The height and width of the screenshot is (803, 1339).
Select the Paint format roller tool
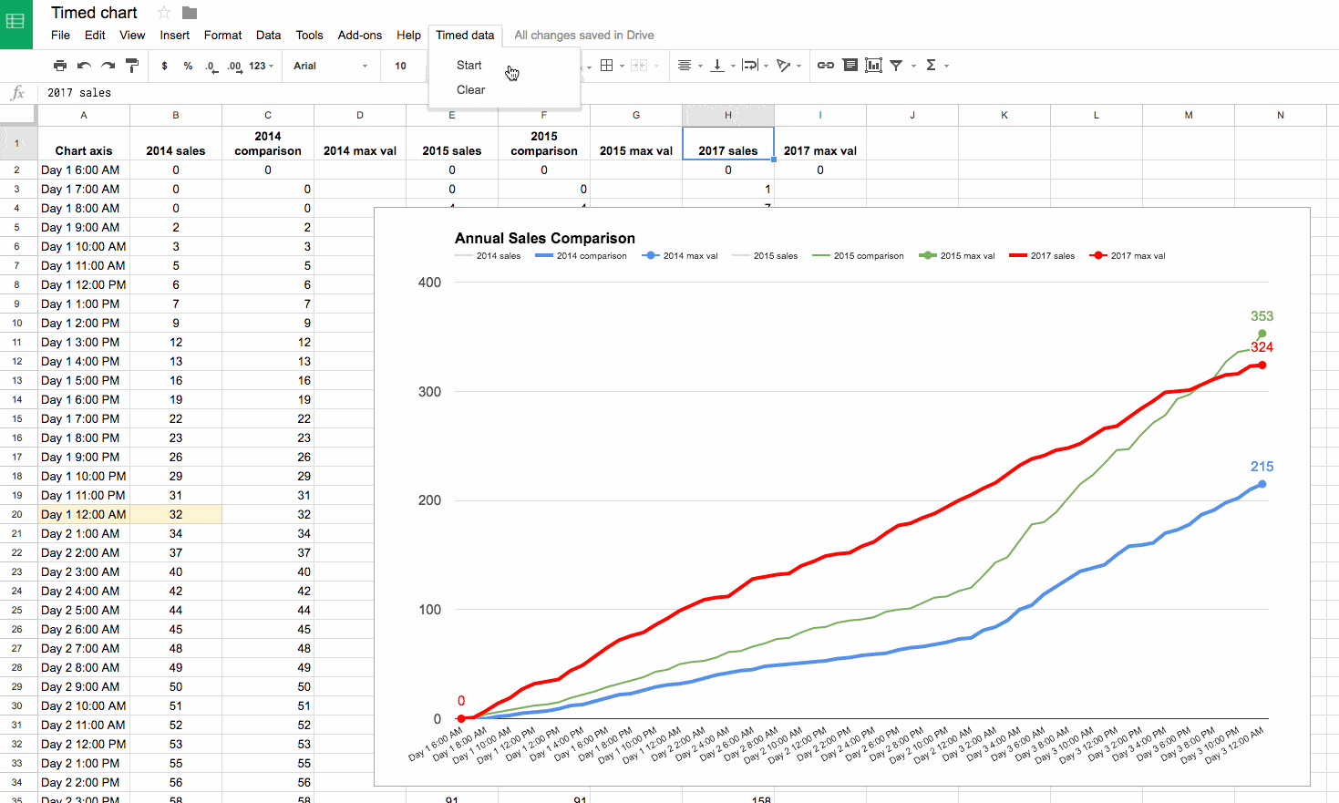pos(132,66)
